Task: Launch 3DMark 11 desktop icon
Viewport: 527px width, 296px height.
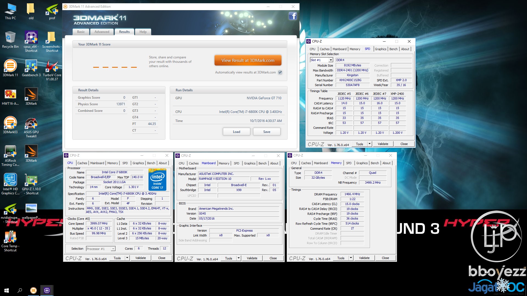Action: (x=10, y=68)
